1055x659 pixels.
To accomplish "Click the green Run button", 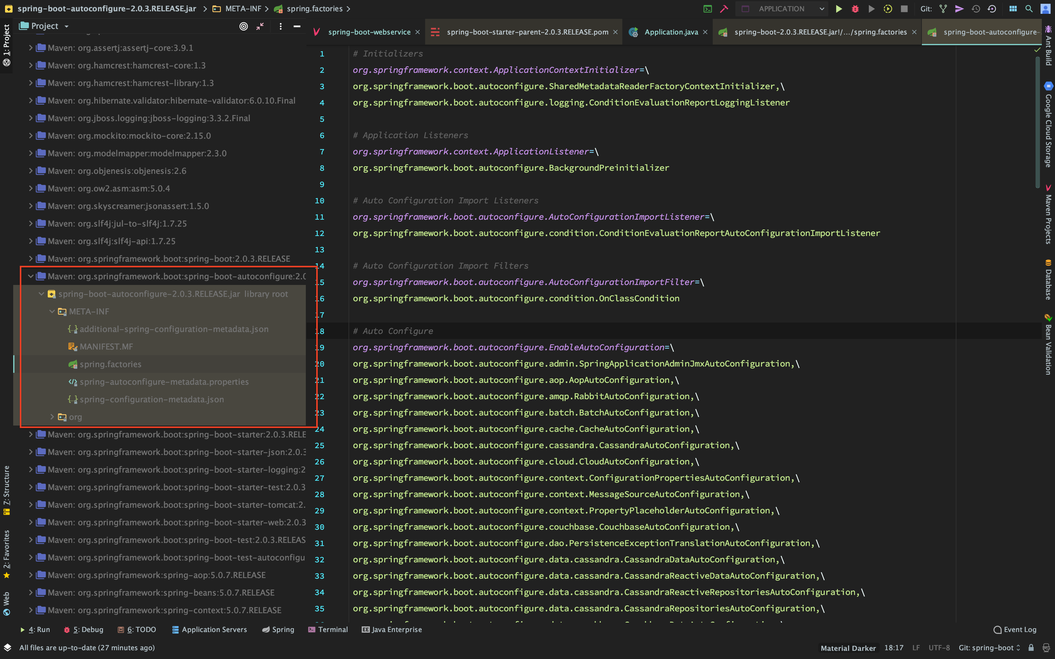I will click(838, 9).
